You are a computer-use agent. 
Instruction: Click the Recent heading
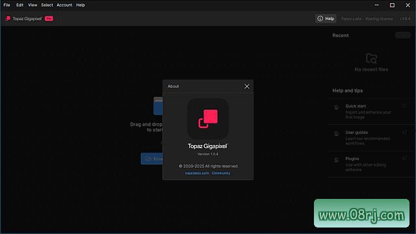point(341,35)
